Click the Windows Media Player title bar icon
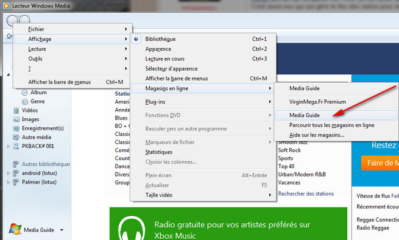The image size is (399, 240). [x=6, y=5]
